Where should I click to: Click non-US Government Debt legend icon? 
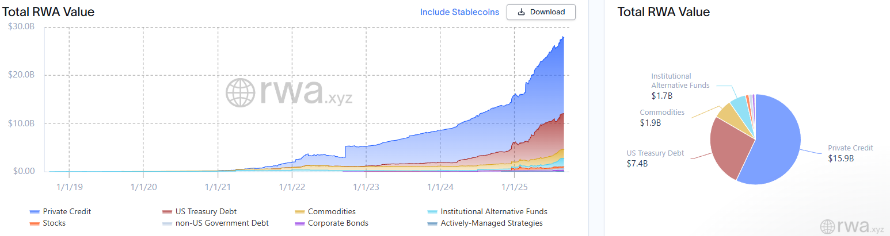168,223
